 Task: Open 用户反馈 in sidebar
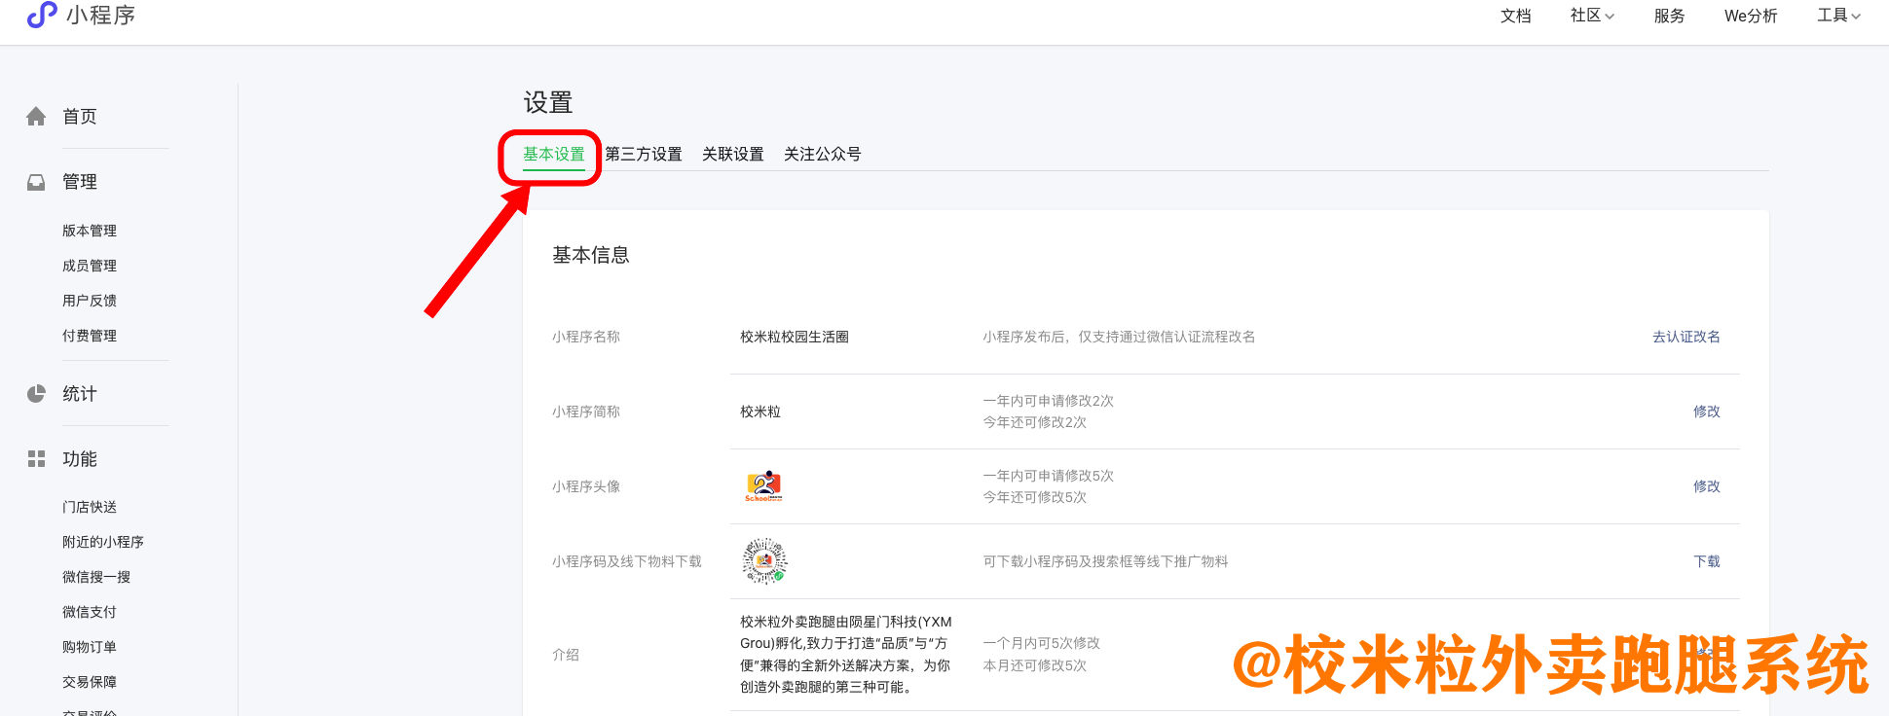pyautogui.click(x=90, y=301)
